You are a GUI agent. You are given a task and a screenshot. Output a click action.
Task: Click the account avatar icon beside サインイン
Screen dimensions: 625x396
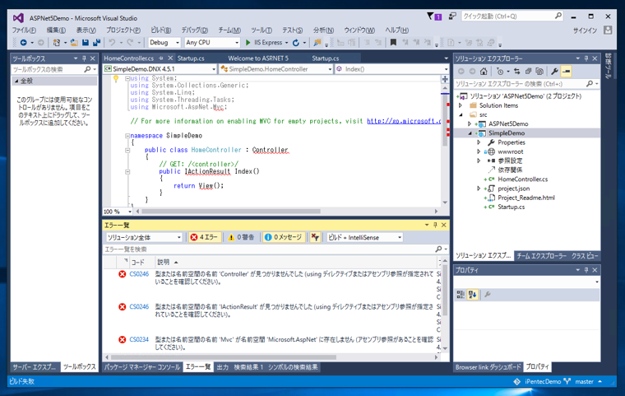click(608, 30)
